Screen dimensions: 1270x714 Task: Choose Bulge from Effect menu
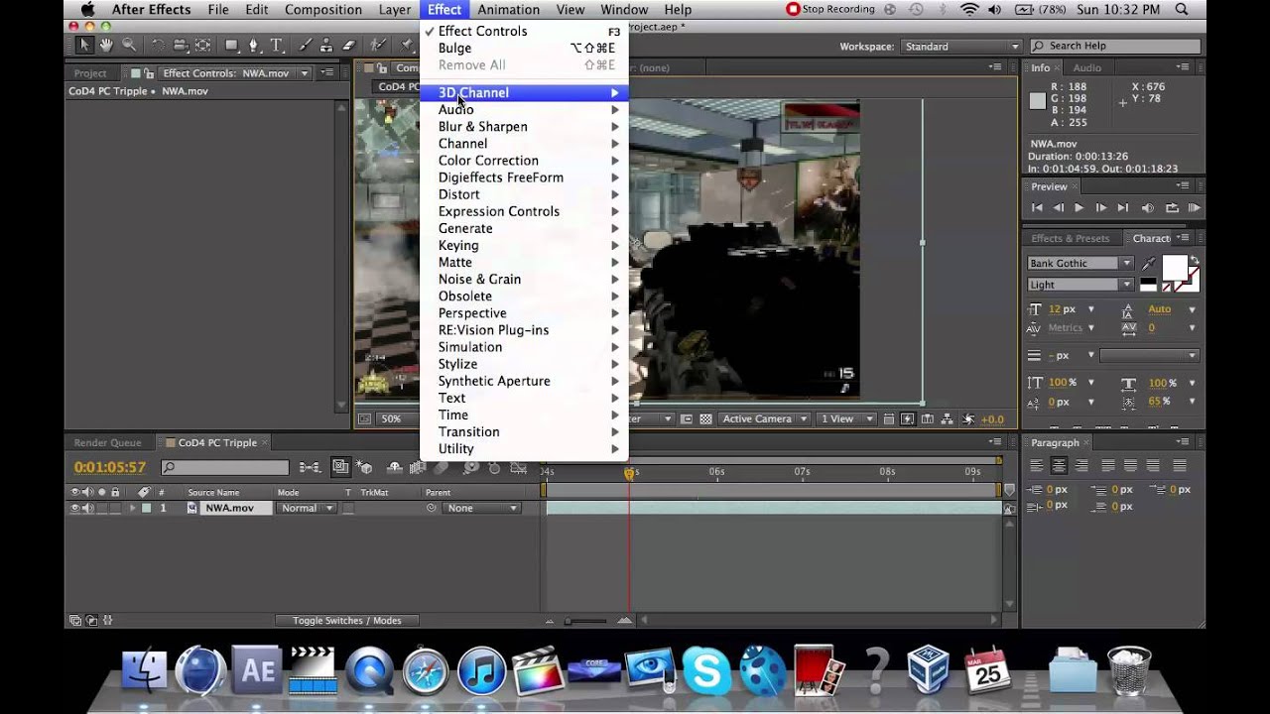tap(524, 48)
